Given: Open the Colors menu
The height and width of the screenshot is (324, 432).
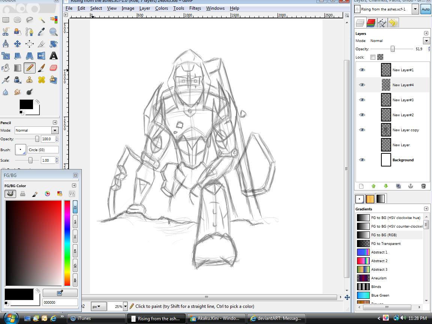Looking at the screenshot, I should click(162, 8).
